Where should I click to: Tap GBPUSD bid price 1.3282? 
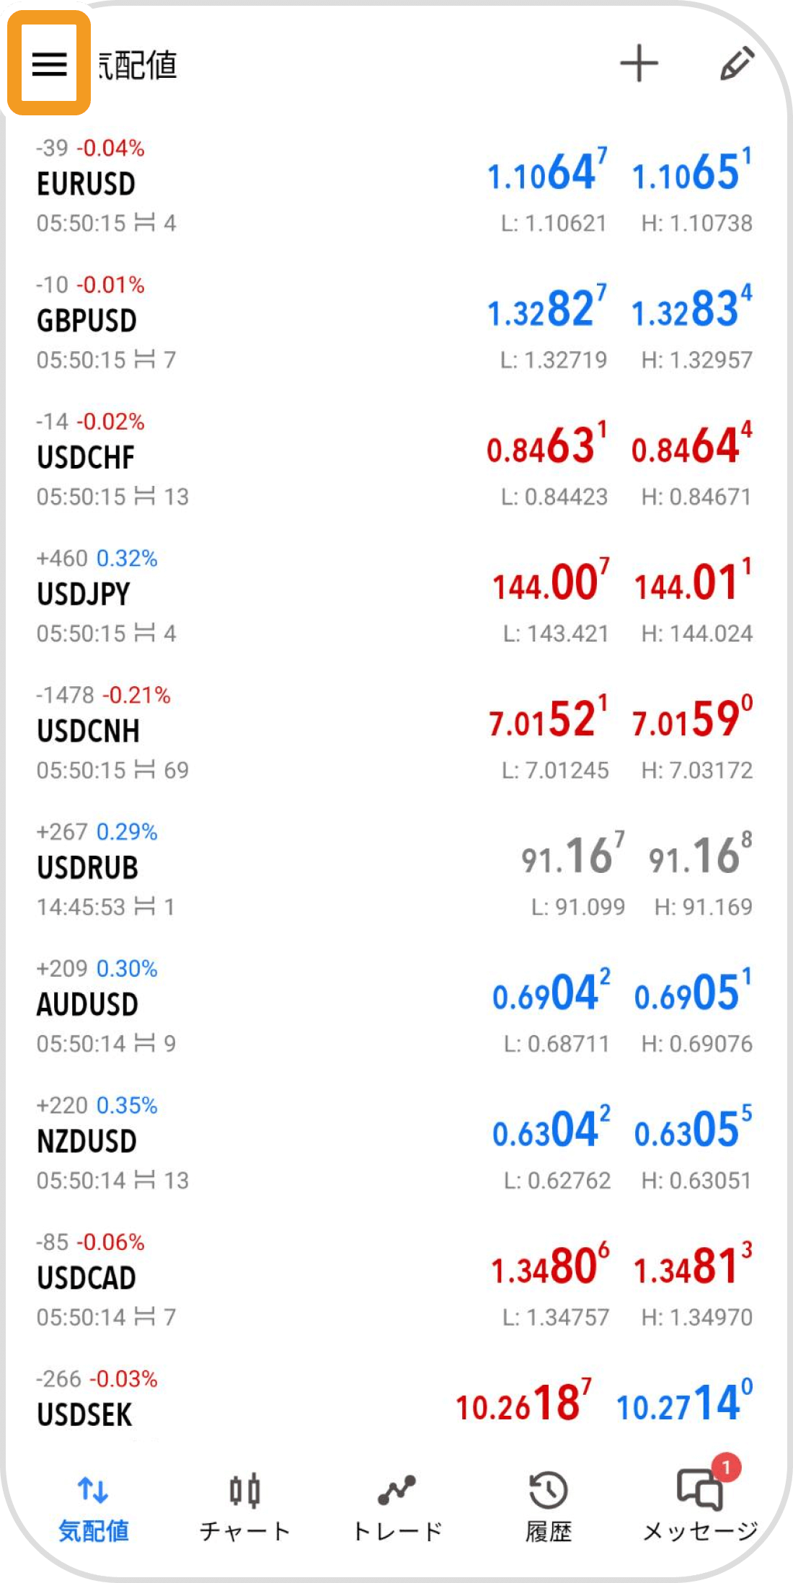point(547,309)
